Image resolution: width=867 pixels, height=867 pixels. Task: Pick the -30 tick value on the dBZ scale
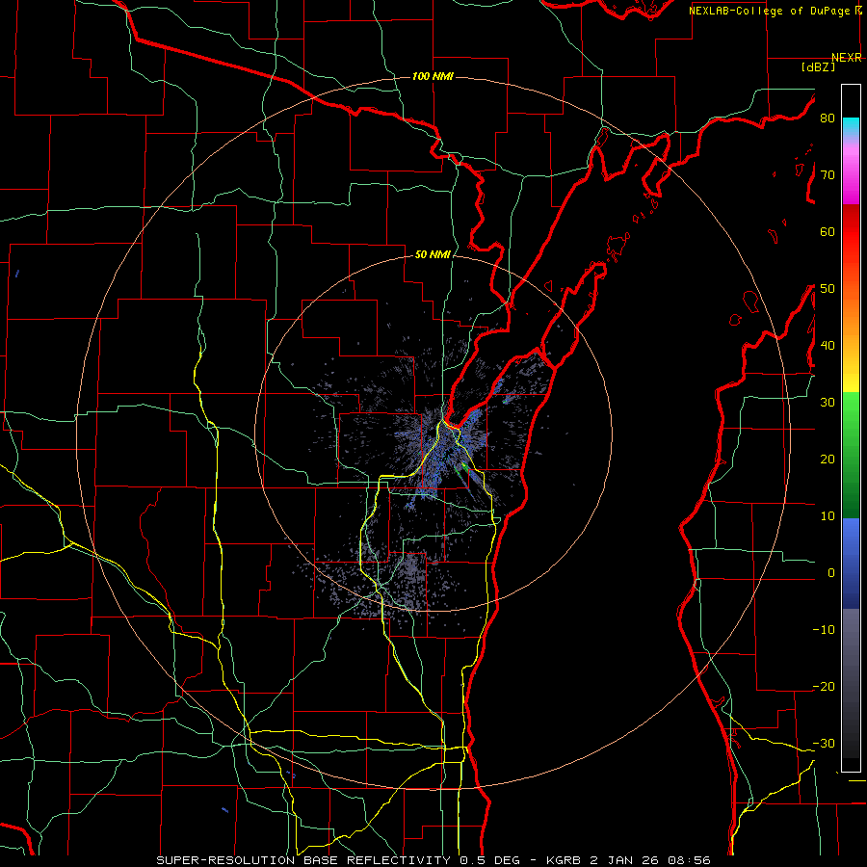coord(824,743)
